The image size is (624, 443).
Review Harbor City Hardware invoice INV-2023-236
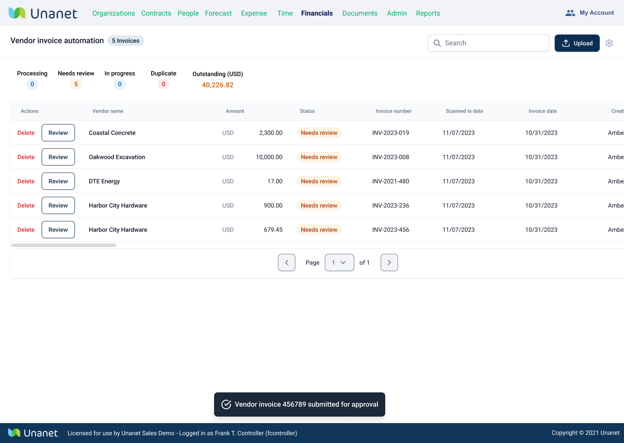tap(58, 205)
